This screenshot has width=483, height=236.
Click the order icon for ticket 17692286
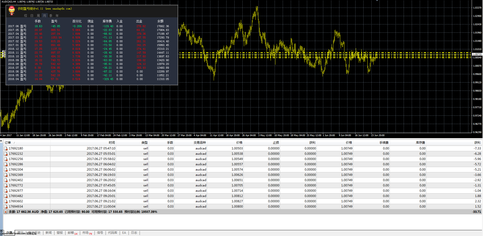click(6, 164)
